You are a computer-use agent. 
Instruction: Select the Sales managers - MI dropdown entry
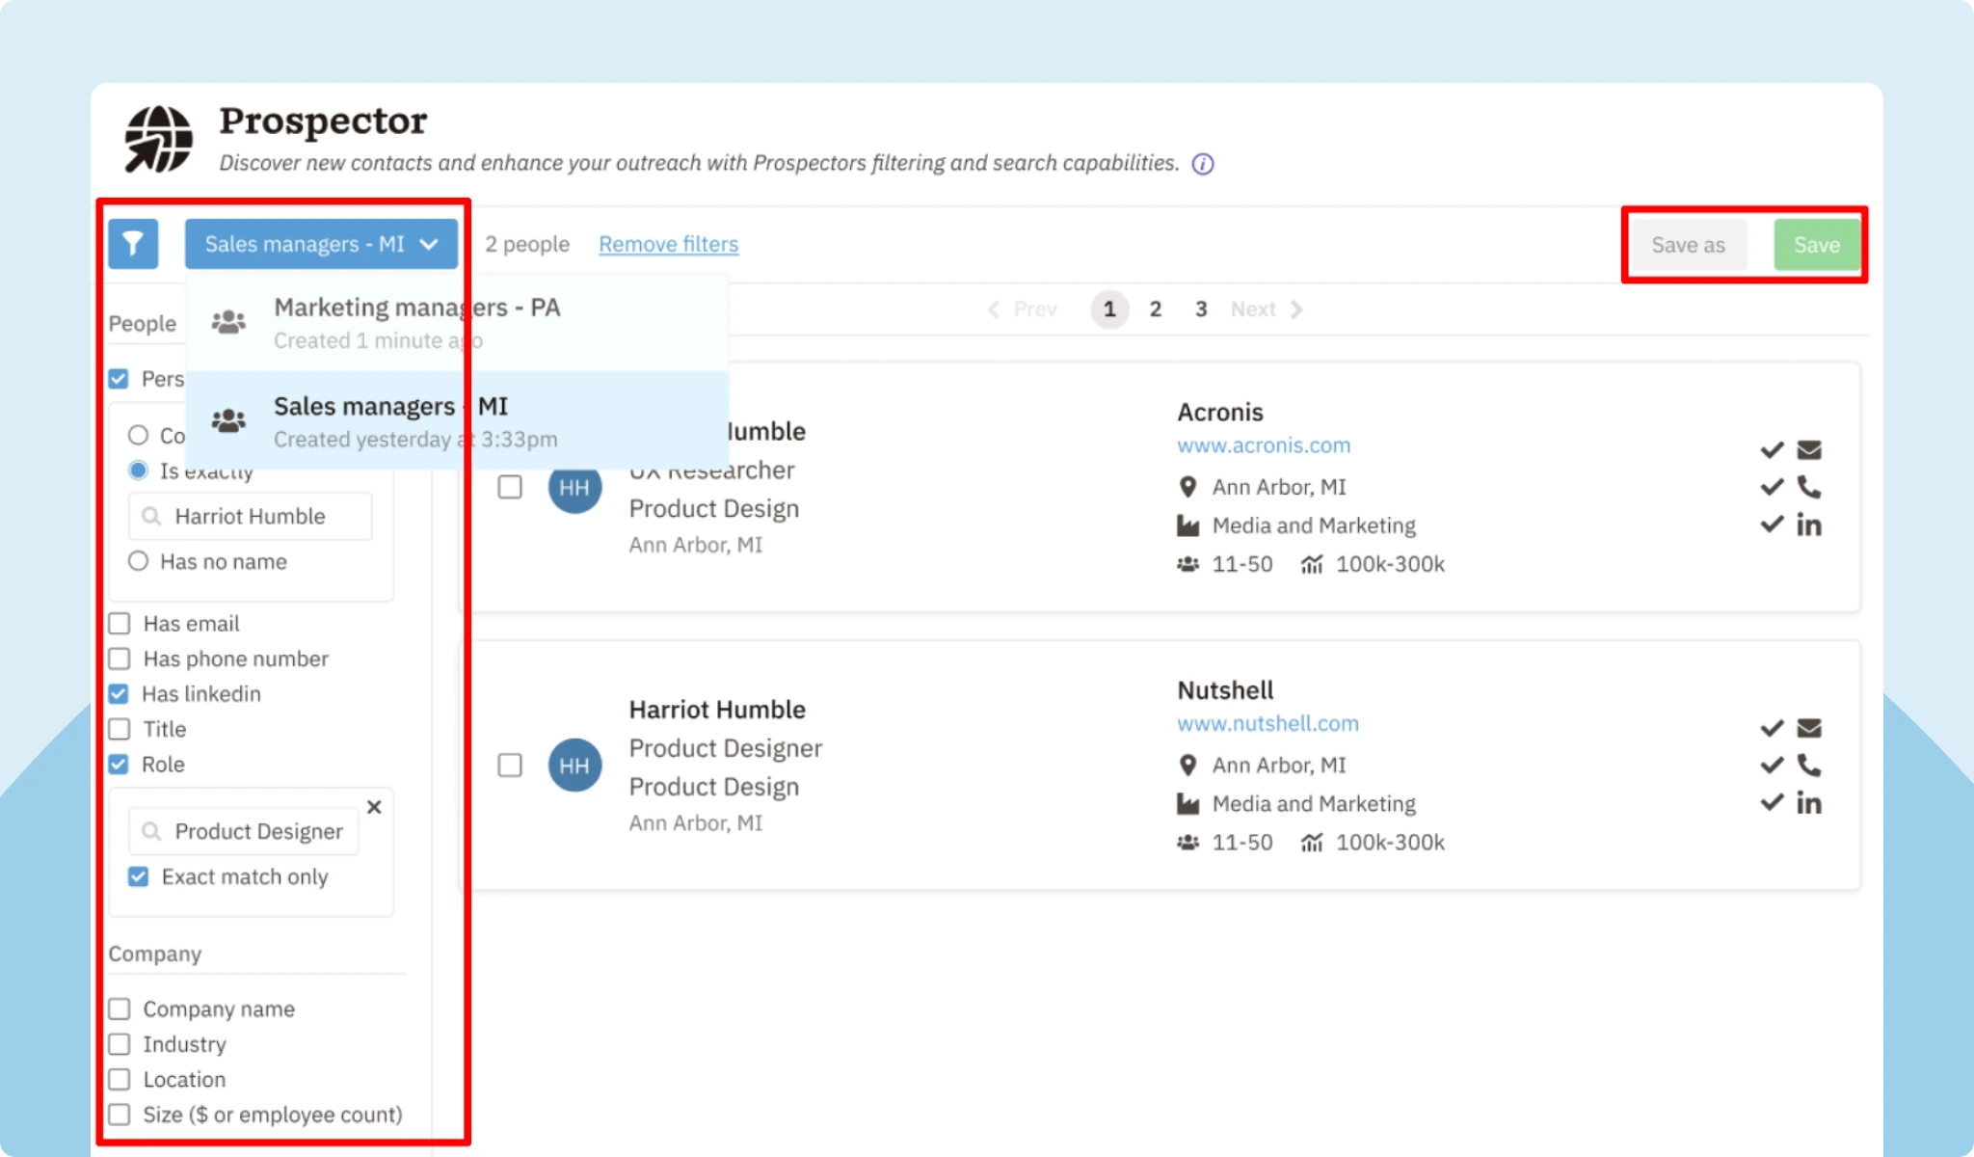point(390,406)
